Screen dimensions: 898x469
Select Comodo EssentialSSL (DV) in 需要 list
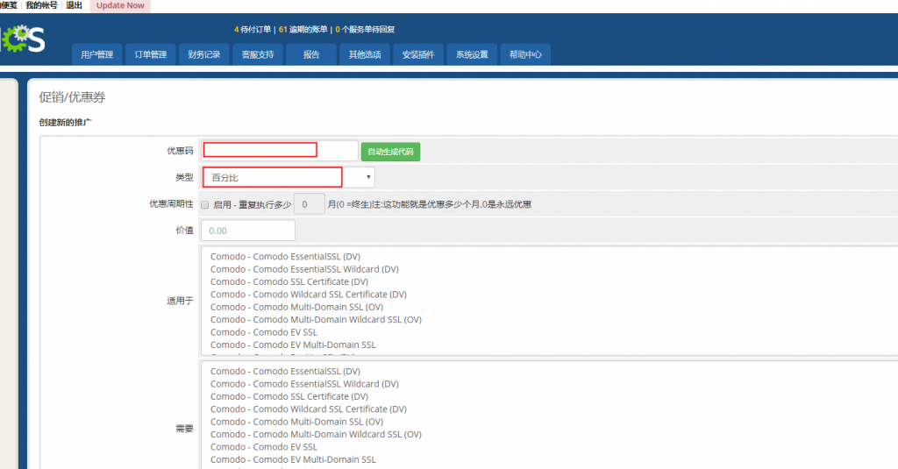click(285, 371)
